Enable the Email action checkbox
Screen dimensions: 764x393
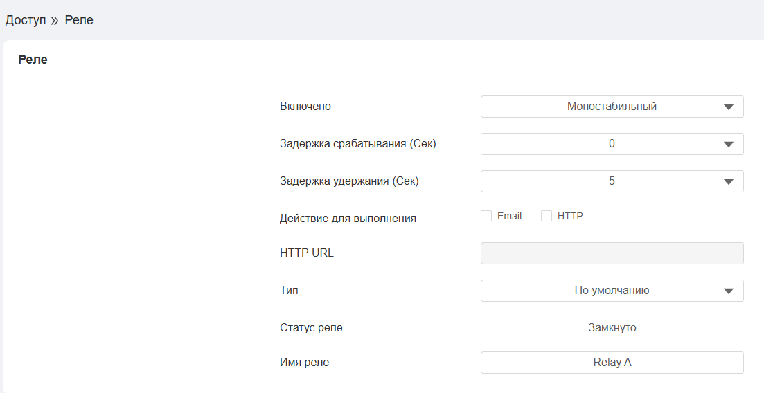pos(486,216)
